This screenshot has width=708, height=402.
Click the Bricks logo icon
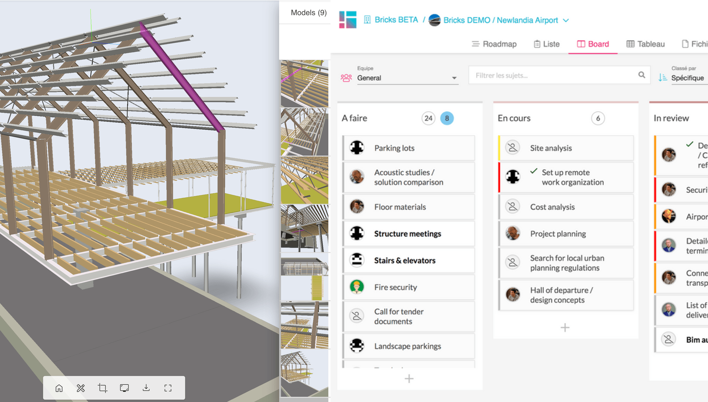pos(347,20)
